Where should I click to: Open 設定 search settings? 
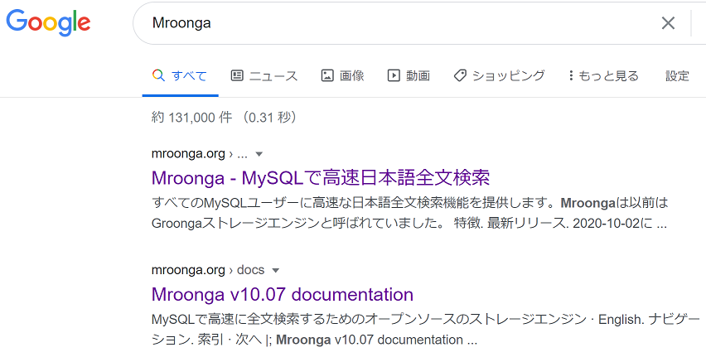point(677,75)
